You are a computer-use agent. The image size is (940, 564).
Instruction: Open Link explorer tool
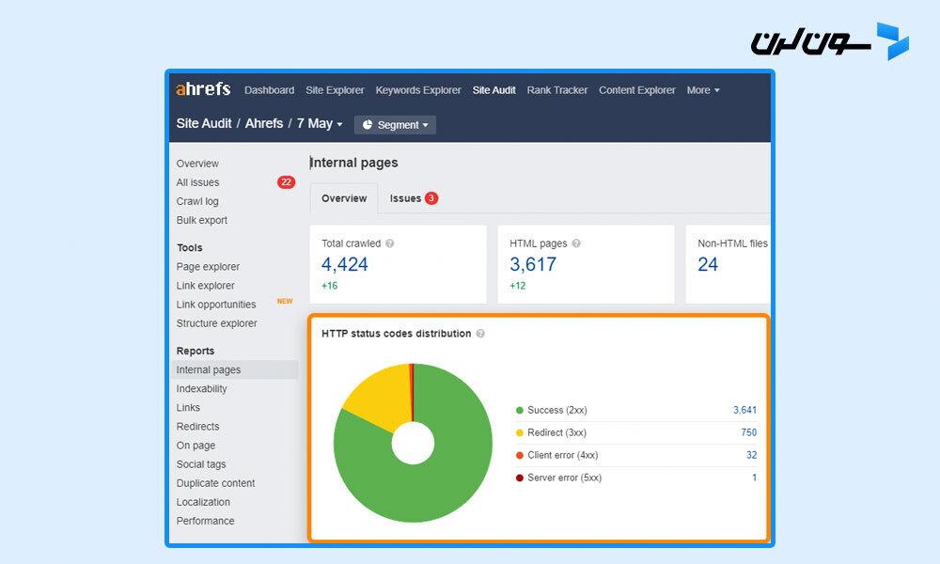tap(206, 286)
